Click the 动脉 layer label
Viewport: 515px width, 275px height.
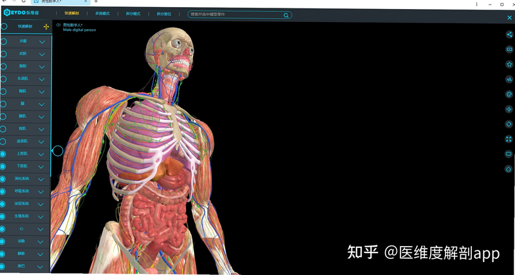[21, 241]
